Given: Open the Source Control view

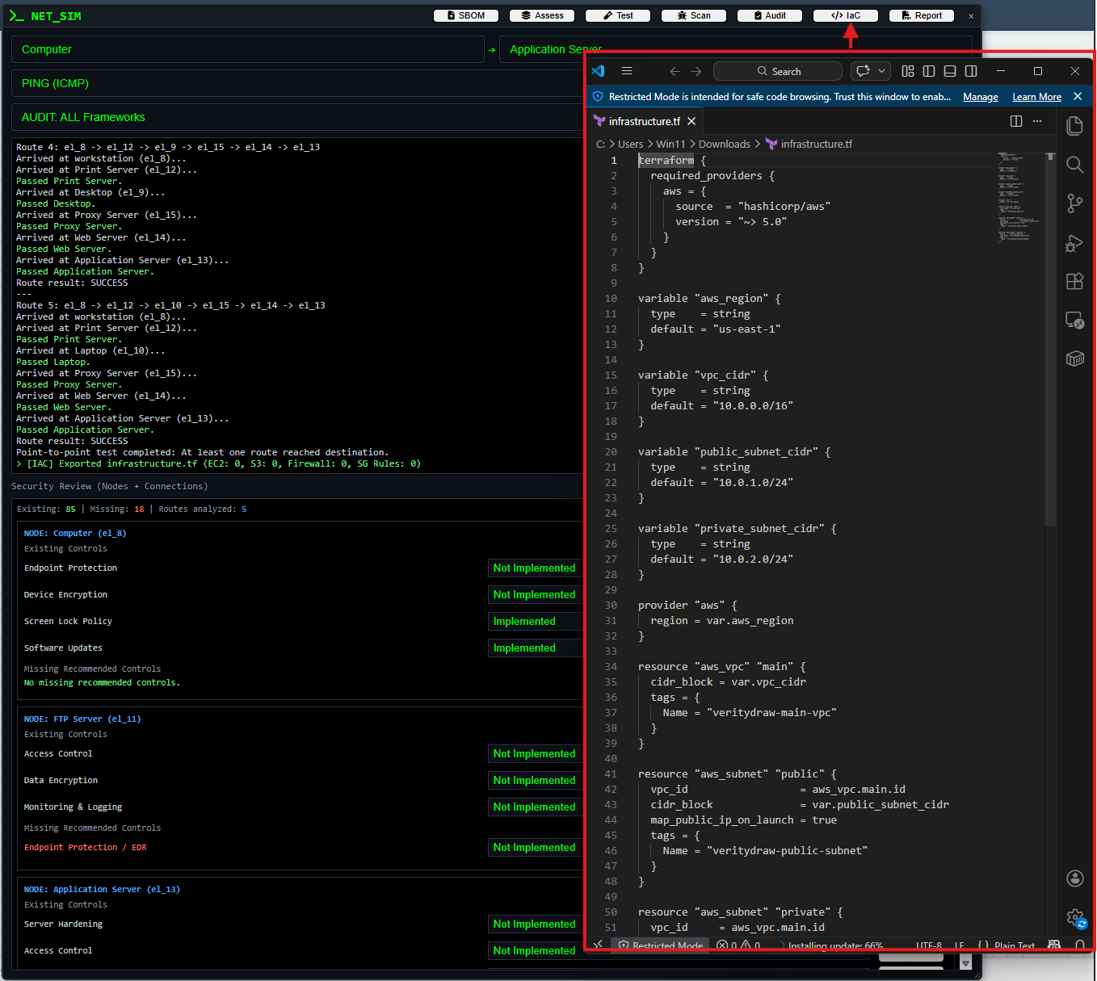Looking at the screenshot, I should tap(1074, 203).
